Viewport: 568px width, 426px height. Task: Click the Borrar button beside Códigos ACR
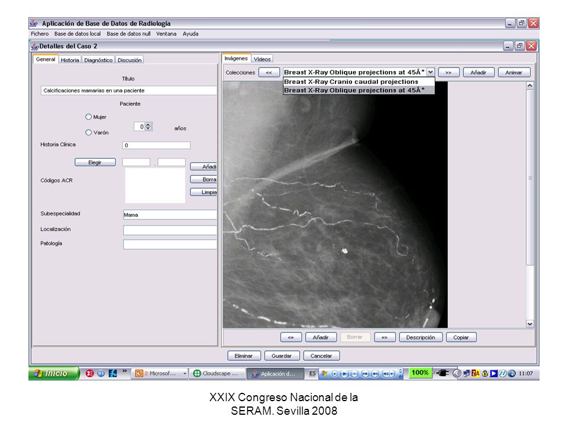(x=204, y=179)
